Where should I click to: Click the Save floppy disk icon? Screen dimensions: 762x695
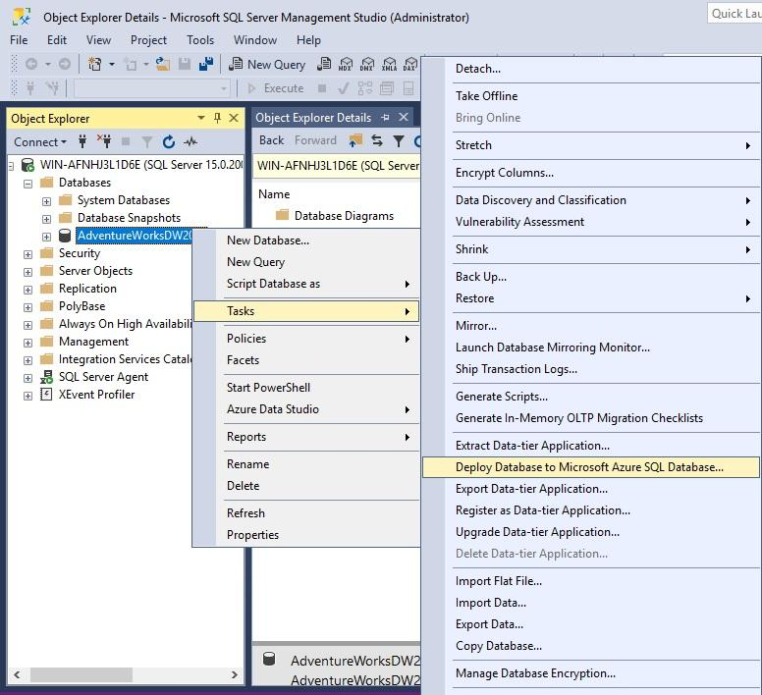(x=185, y=64)
